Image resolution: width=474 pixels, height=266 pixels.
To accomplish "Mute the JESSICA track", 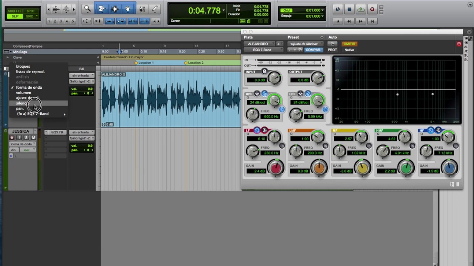I will pos(33,138).
